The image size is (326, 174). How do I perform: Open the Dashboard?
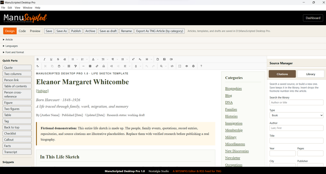pos(313,18)
